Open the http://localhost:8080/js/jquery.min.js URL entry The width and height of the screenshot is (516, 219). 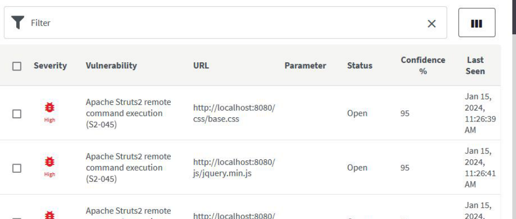(x=234, y=168)
